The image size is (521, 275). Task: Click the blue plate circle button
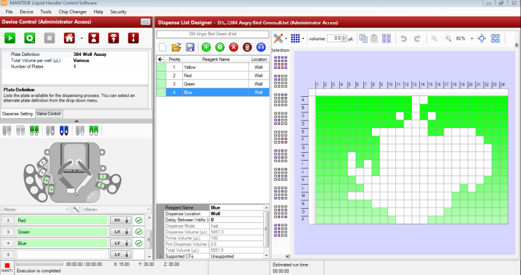[261, 47]
